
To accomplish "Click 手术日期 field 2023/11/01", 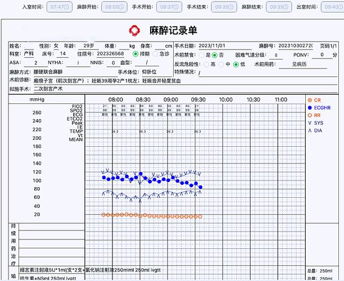I will tap(225, 46).
